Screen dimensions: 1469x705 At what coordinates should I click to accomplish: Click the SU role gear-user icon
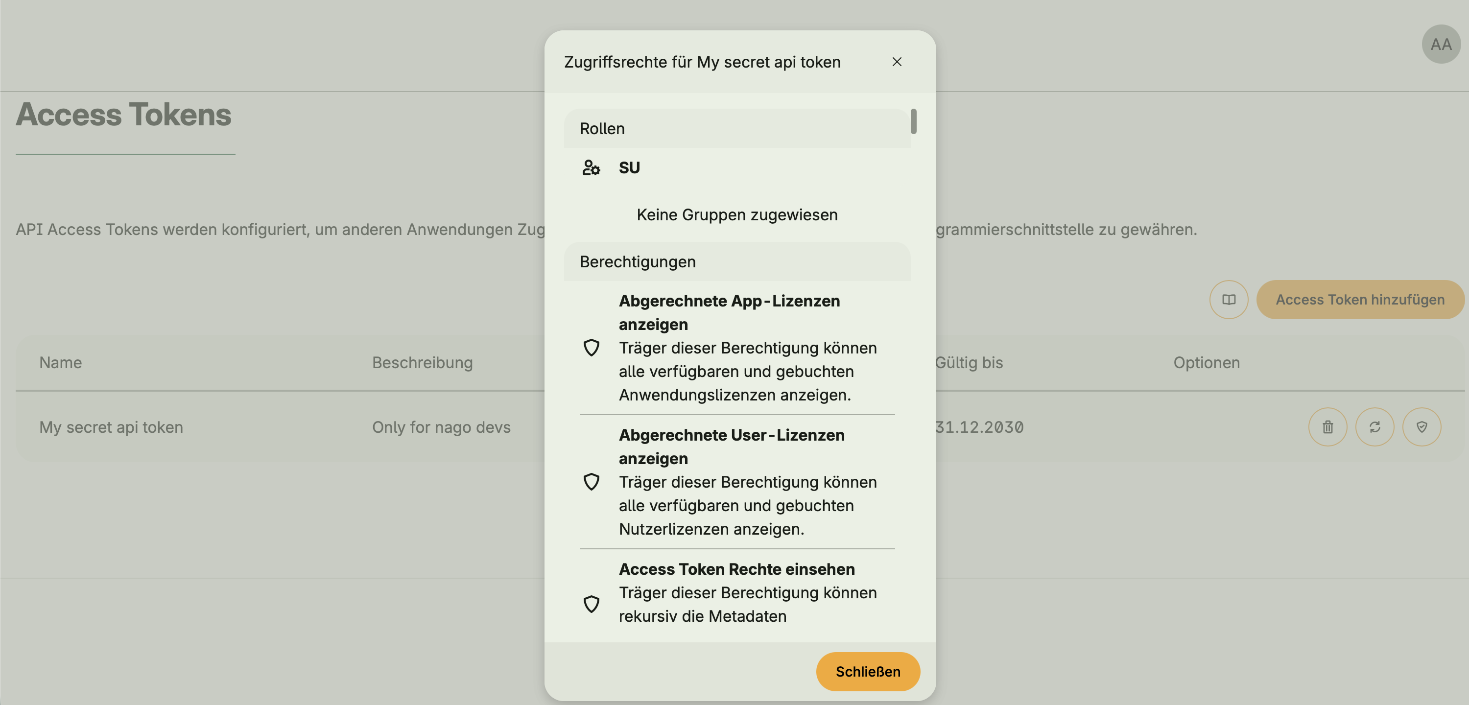coord(591,168)
